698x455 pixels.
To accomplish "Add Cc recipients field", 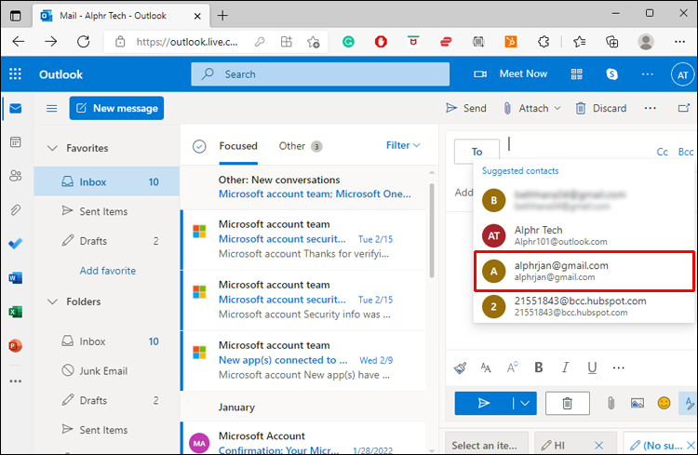I will pos(662,152).
